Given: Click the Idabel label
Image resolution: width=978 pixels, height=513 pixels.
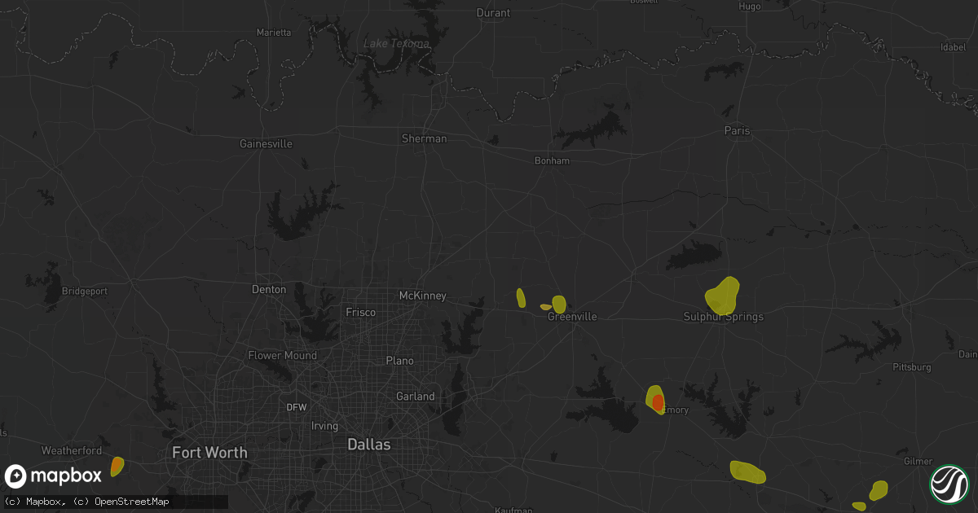Looking at the screenshot, I should 953,47.
